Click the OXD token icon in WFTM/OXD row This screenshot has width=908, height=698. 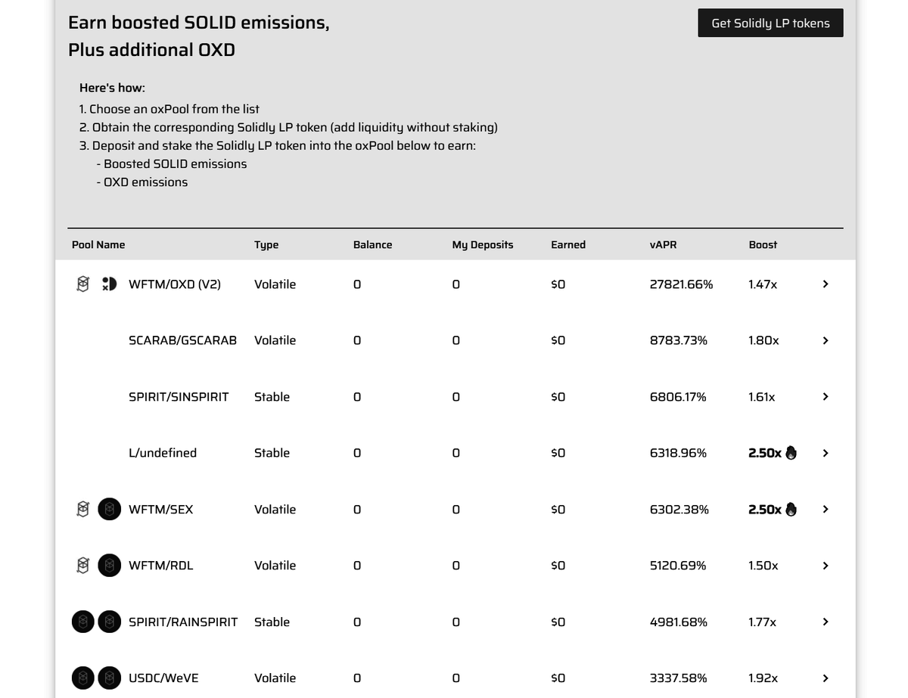click(x=110, y=284)
